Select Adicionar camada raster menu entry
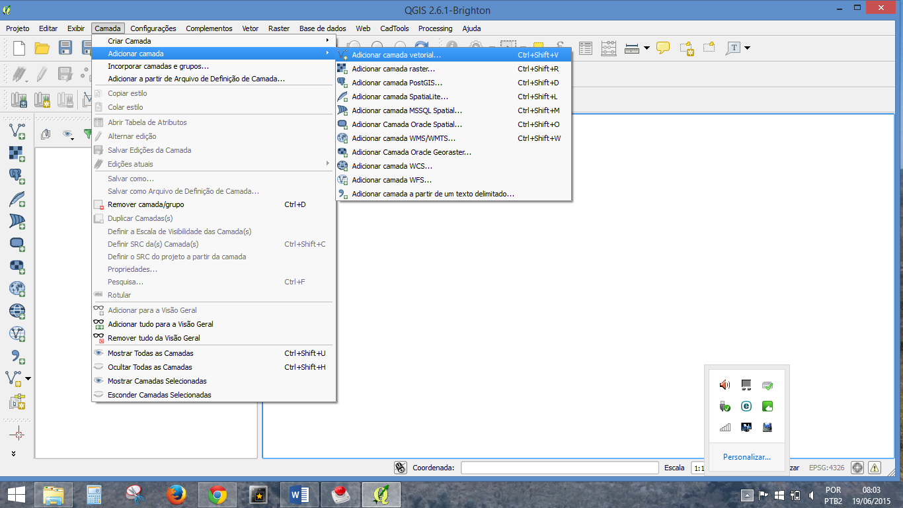This screenshot has height=508, width=903. tap(453, 69)
